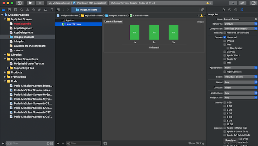Check Preserve Vector Data option
Viewport: 258px width, 146px height.
[x=225, y=32]
